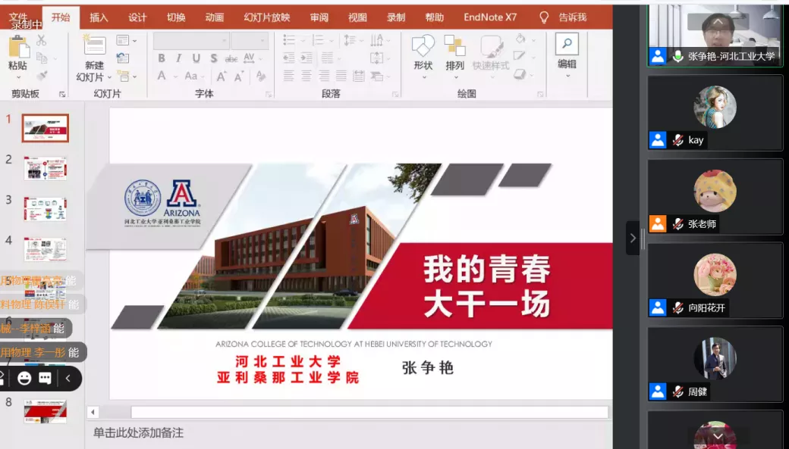Toggle 周健's microphone mute
This screenshot has width=789, height=449.
tap(677, 391)
